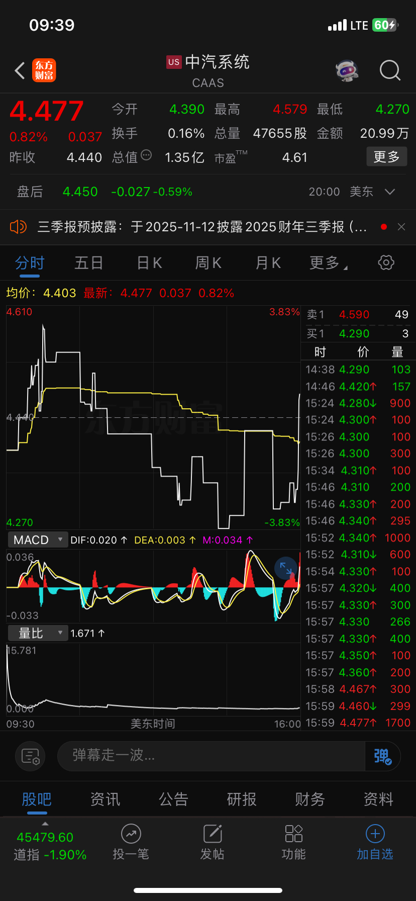Tap the 道指 45479.60 index quote
This screenshot has height=901, width=416.
tap(50, 846)
